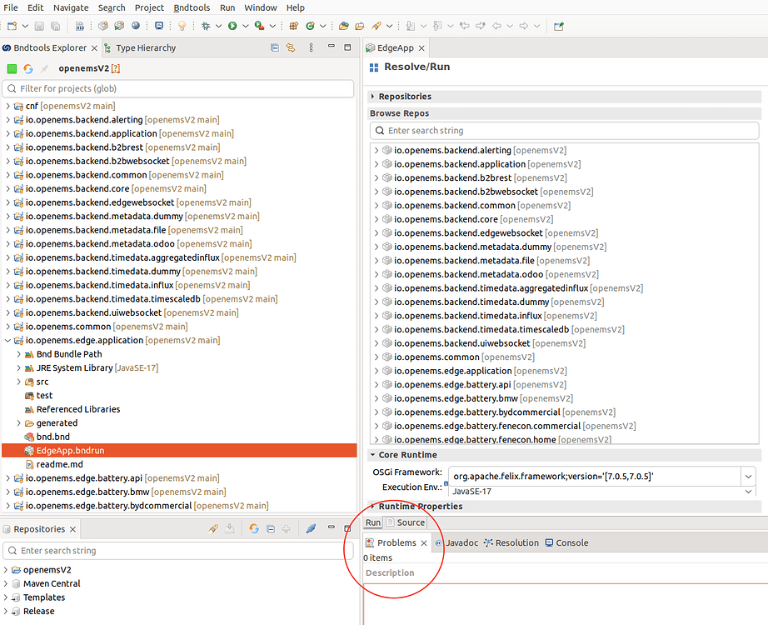Open the Execution Env. combo box
The height and width of the screenshot is (625, 768).
click(748, 492)
